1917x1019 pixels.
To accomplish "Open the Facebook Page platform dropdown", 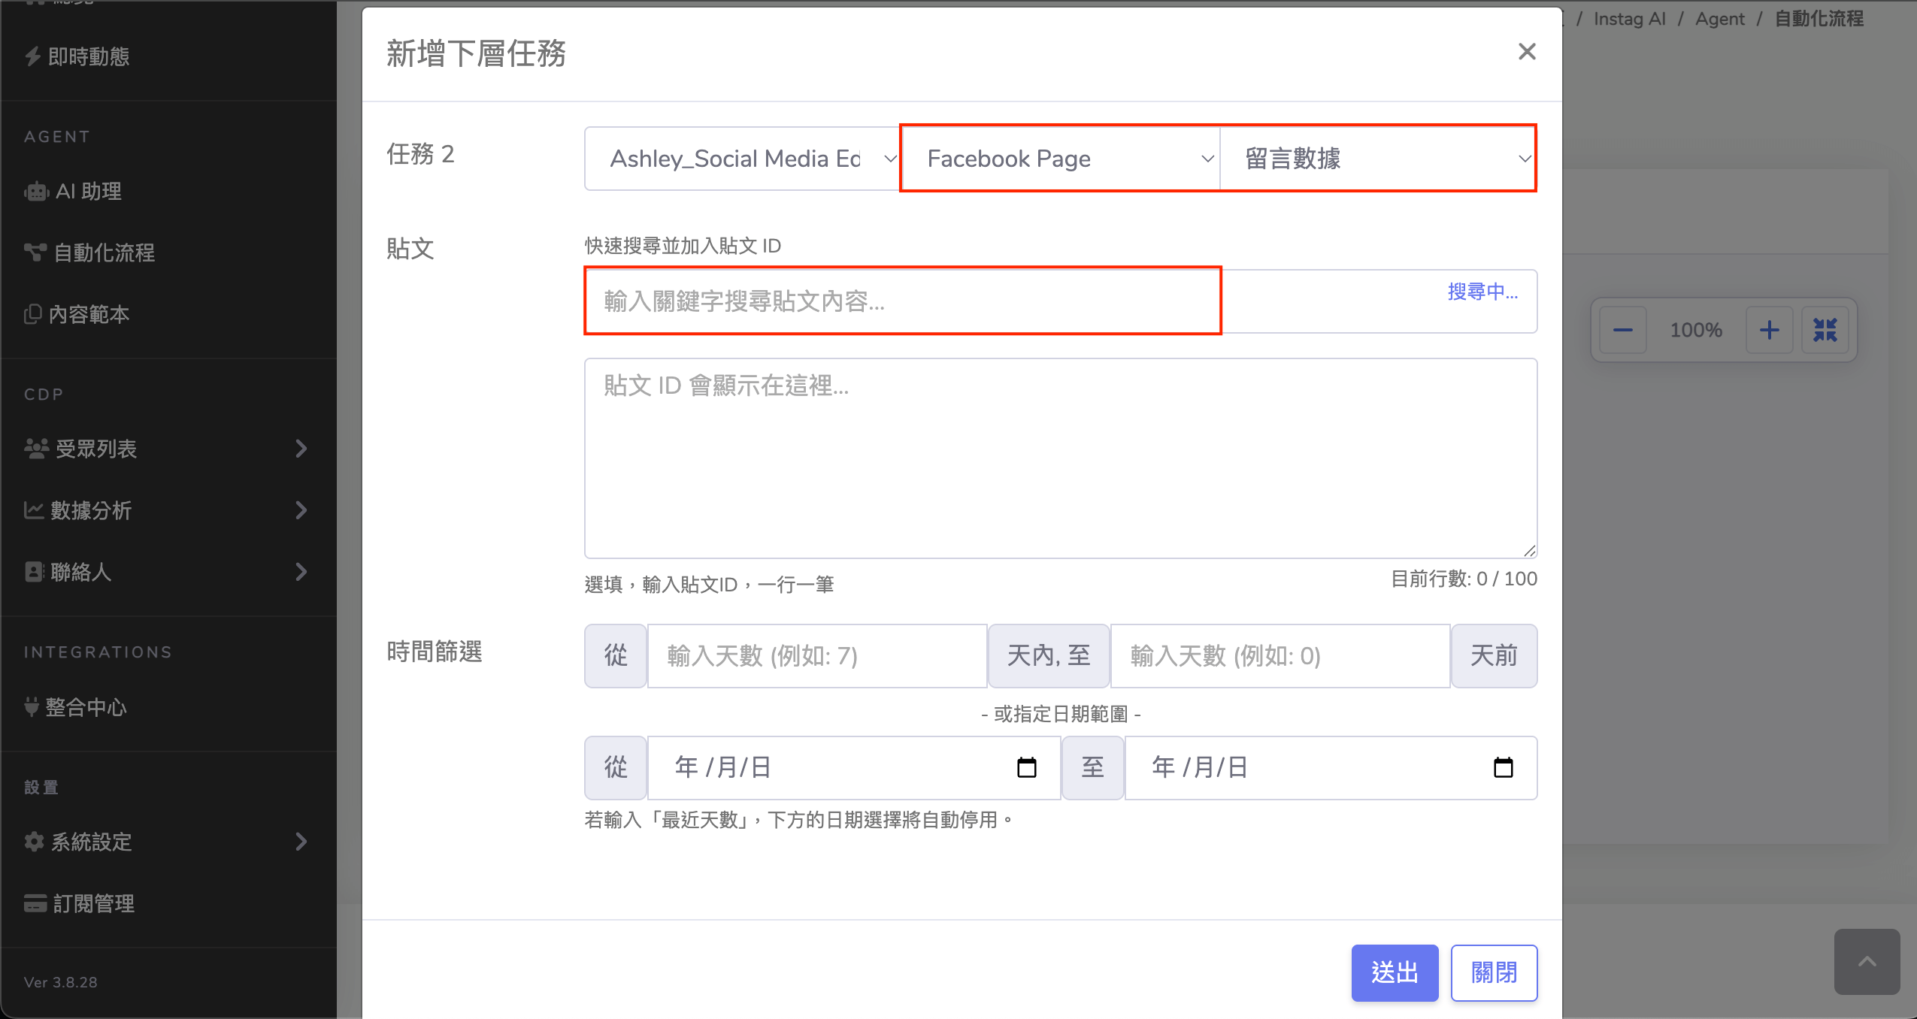I will pos(1060,159).
